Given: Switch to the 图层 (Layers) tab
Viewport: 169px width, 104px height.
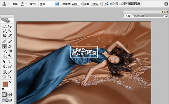Looking at the screenshot, I should [x=128, y=16].
